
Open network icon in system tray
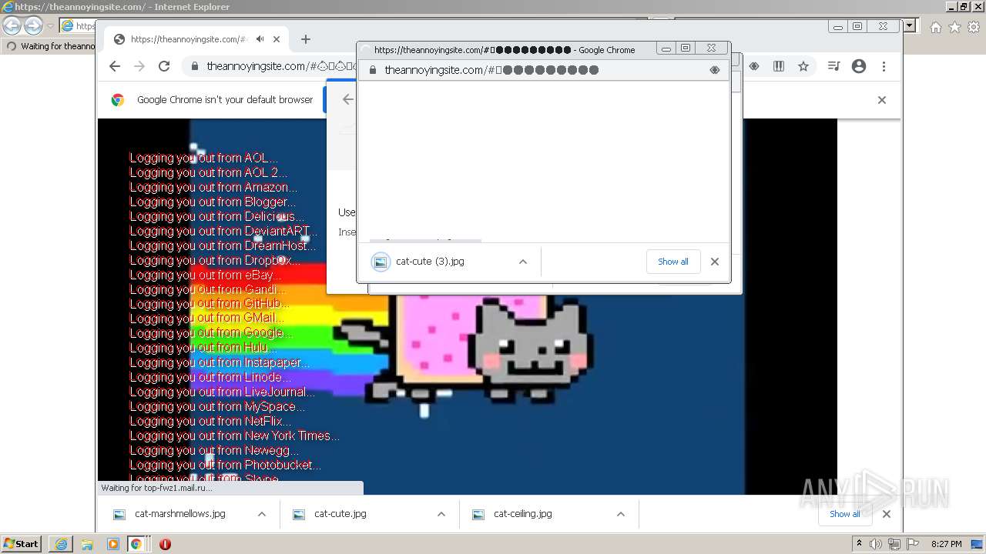point(894,544)
